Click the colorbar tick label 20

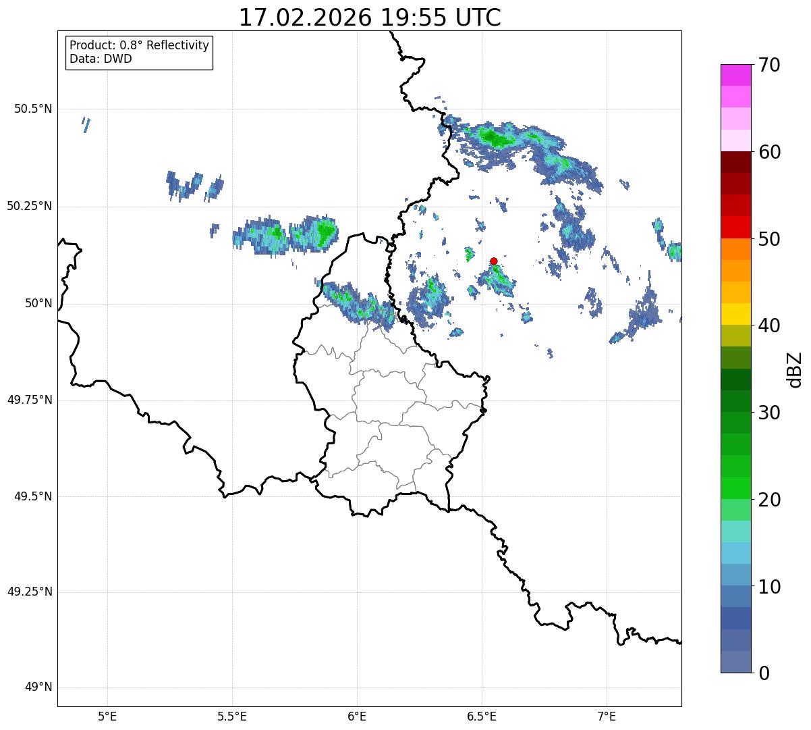769,500
